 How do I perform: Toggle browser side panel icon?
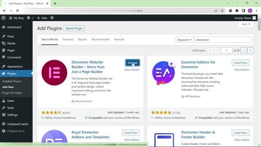click(x=243, y=11)
